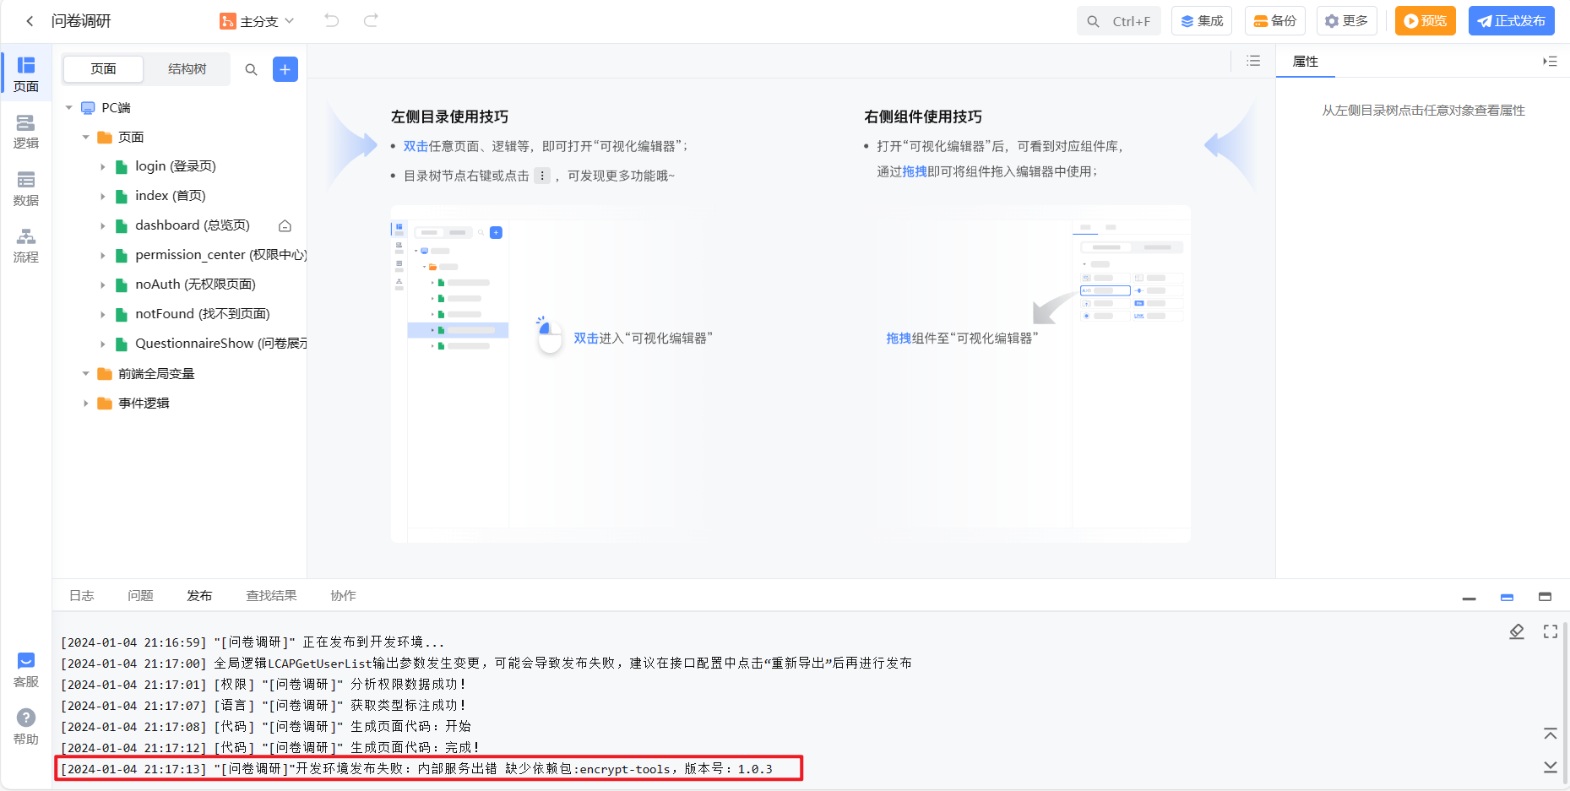1570x791 pixels.
Task: Jump to top of log
Action: pos(1551,734)
